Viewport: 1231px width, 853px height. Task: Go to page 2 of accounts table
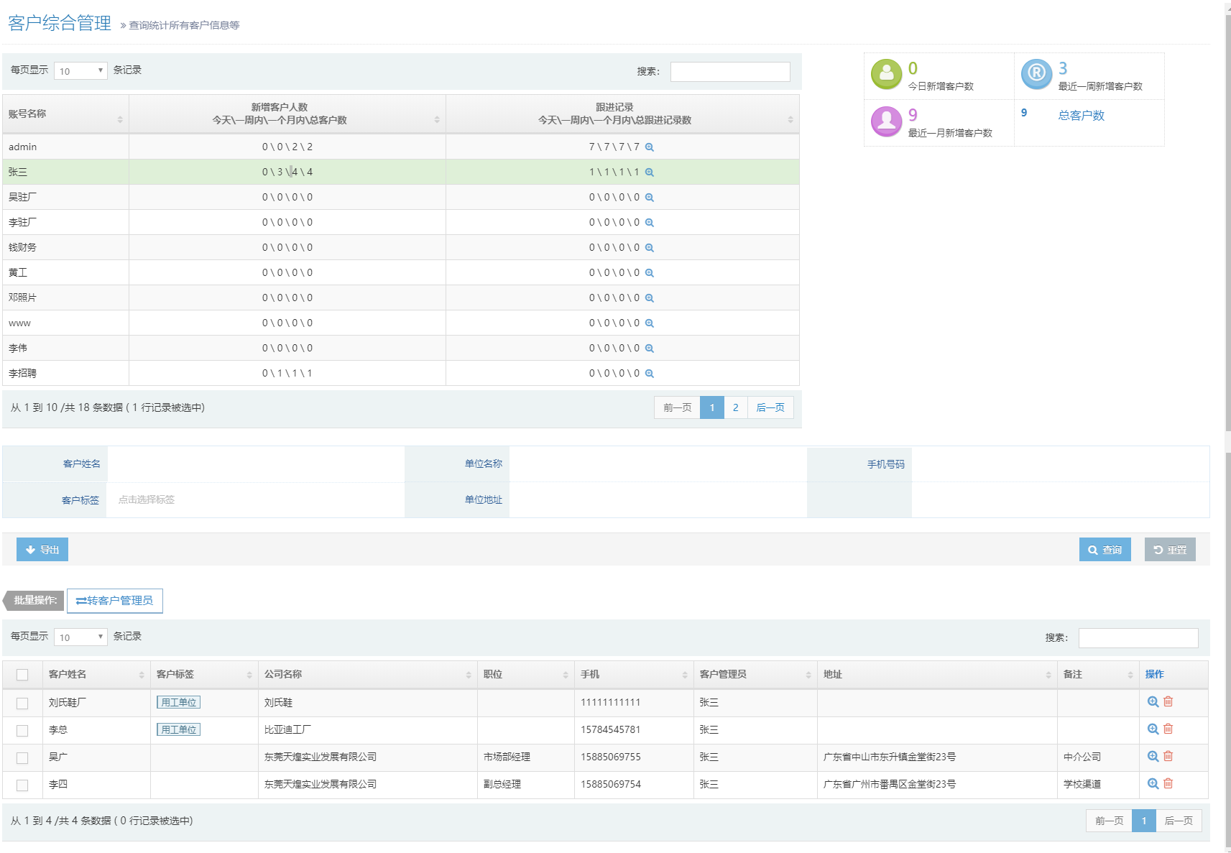[735, 407]
